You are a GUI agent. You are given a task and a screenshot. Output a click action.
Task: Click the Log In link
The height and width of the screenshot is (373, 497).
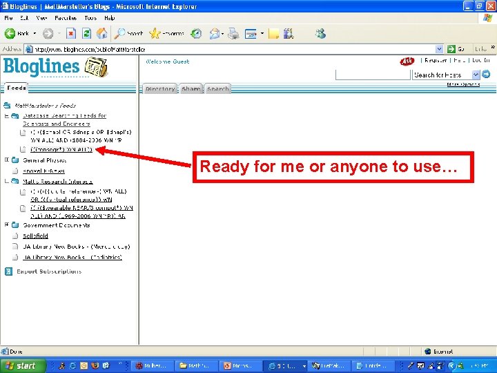[x=481, y=60]
